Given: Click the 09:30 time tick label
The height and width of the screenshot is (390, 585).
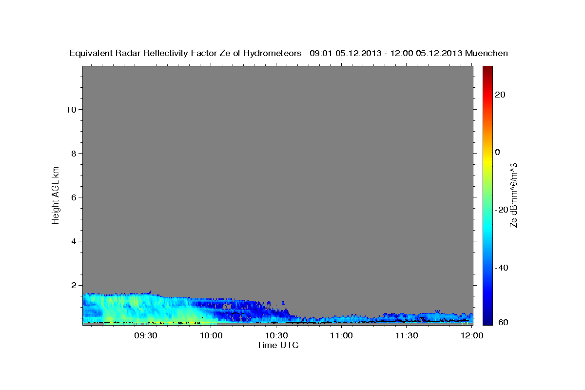Looking at the screenshot, I should pos(146,335).
